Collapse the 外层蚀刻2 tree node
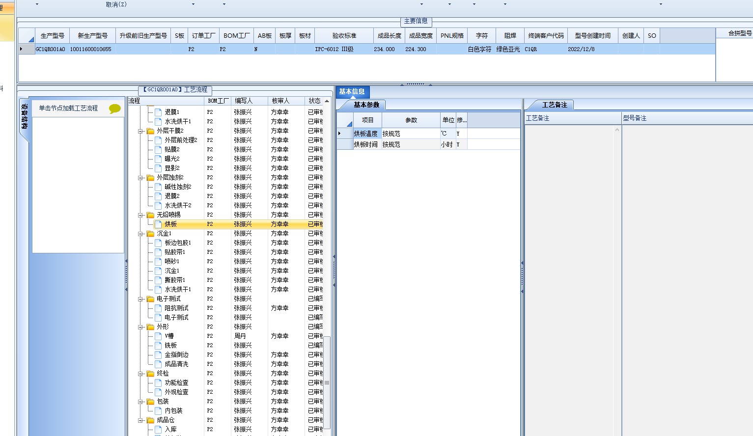 [x=140, y=178]
